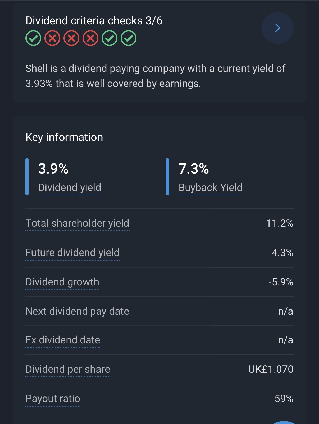Click the 7.3% buyback yield figure

coord(194,169)
